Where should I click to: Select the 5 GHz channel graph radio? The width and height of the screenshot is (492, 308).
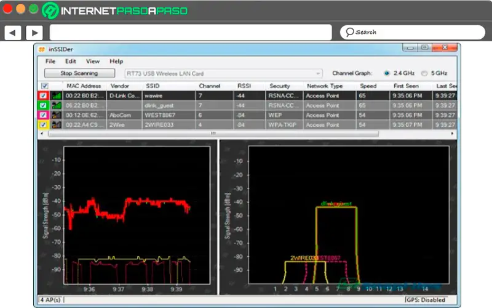pyautogui.click(x=424, y=73)
